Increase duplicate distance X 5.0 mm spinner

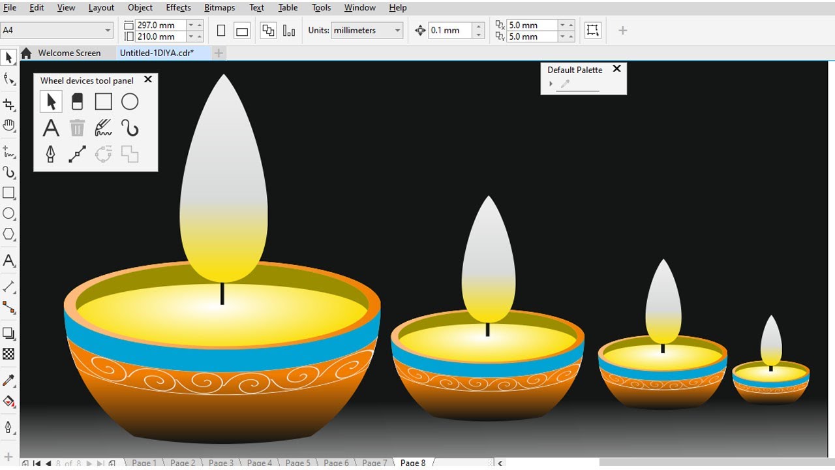pyautogui.click(x=571, y=23)
